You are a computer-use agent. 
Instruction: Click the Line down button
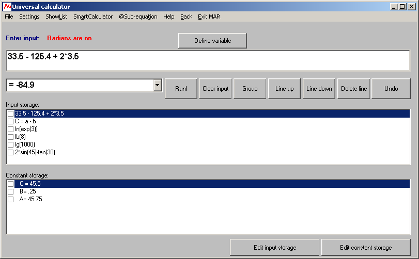pyautogui.click(x=319, y=89)
